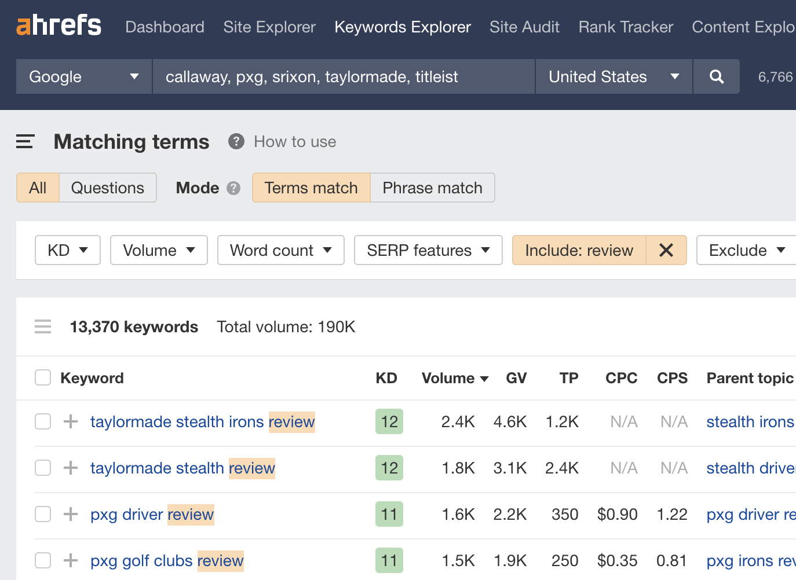Screen dimensions: 796x580
Task: Tick the checkbox for 'pxg golf clubs review'
Action: pos(42,560)
